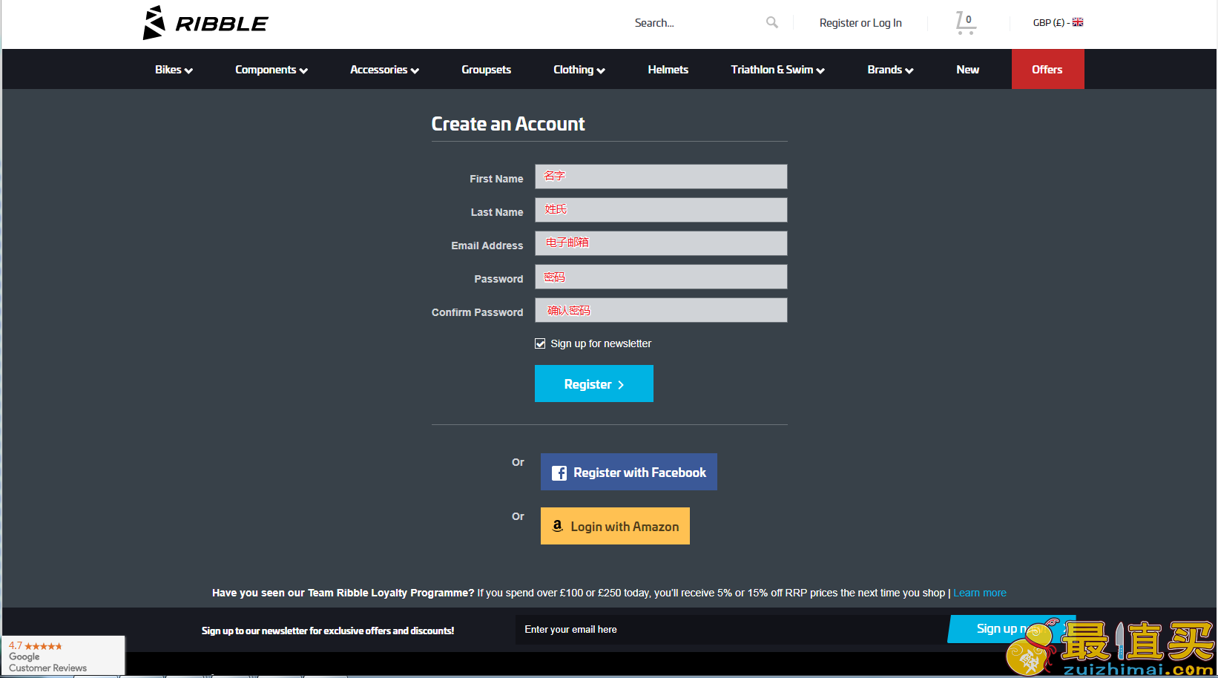Click the Amazon logo icon
This screenshot has height=678, width=1218.
[558, 526]
